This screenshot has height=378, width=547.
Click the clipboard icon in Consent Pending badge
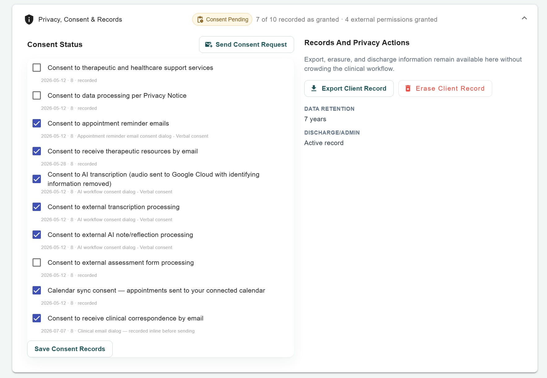tap(200, 19)
